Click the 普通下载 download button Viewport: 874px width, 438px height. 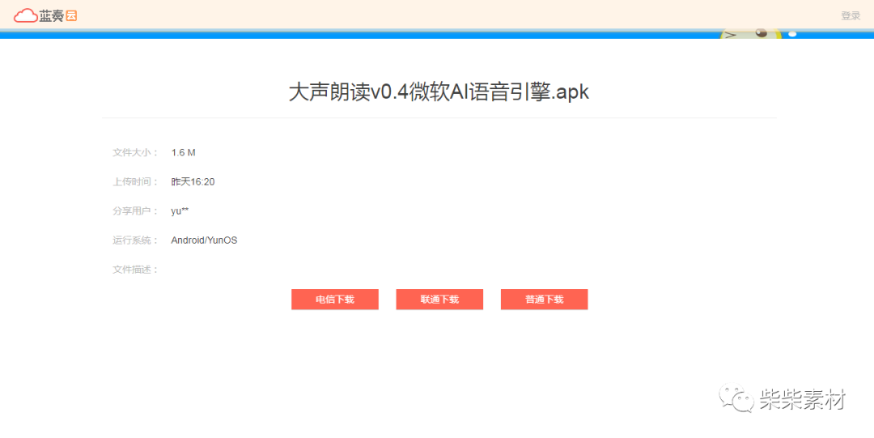(545, 300)
